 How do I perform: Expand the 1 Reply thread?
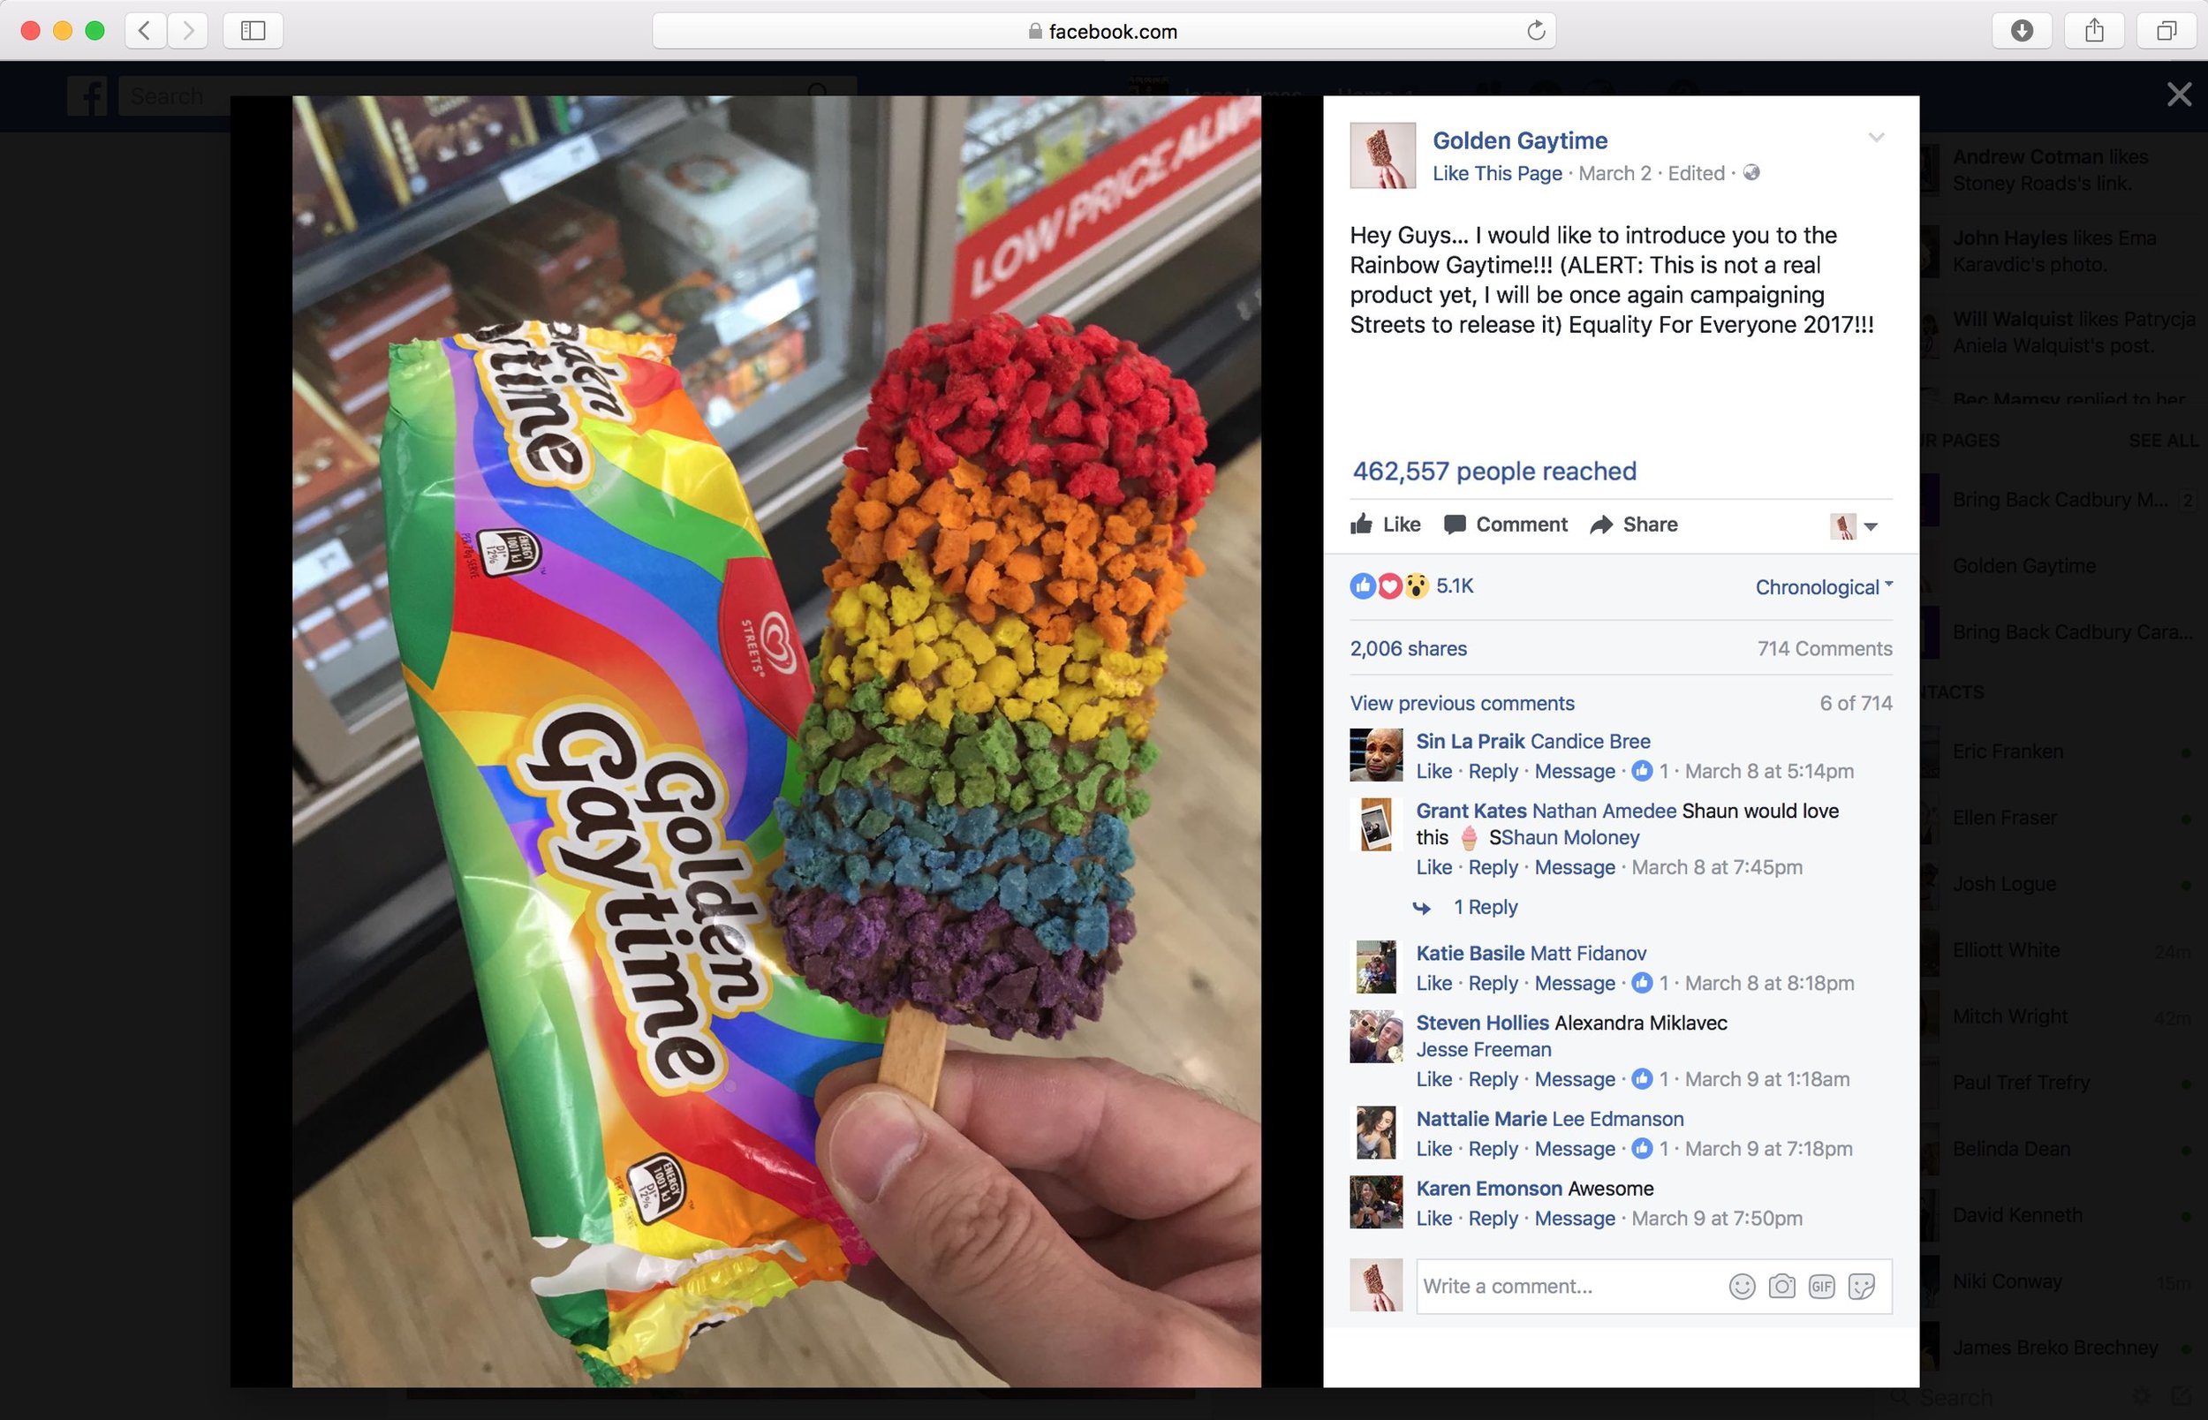[x=1485, y=907]
